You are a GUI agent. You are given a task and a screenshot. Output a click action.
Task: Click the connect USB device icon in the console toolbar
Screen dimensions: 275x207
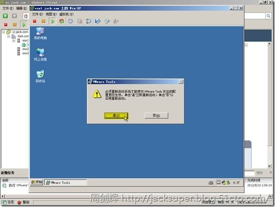[x=116, y=21]
